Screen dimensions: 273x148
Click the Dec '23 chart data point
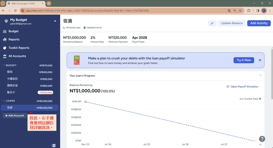[x=86, y=102]
